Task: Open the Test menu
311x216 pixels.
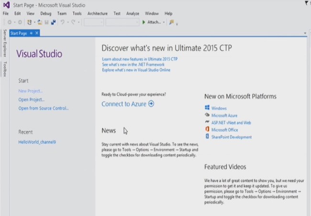Action: 117,13
